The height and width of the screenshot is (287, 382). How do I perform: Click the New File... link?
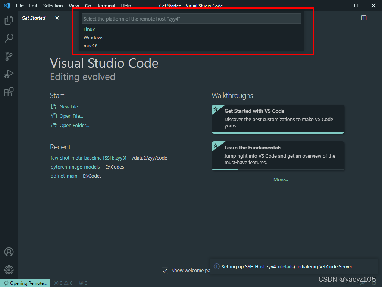71,107
